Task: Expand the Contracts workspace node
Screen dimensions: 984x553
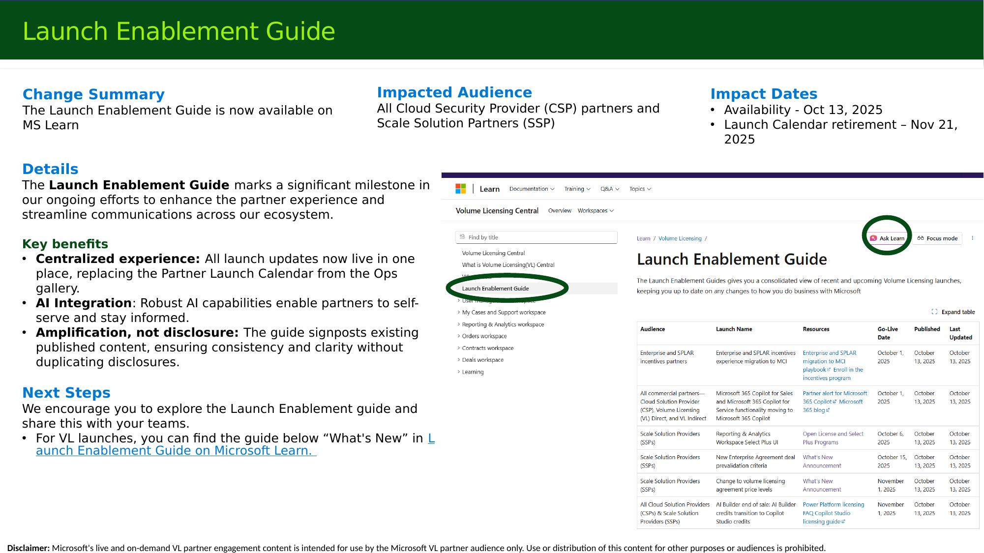Action: tap(486, 348)
